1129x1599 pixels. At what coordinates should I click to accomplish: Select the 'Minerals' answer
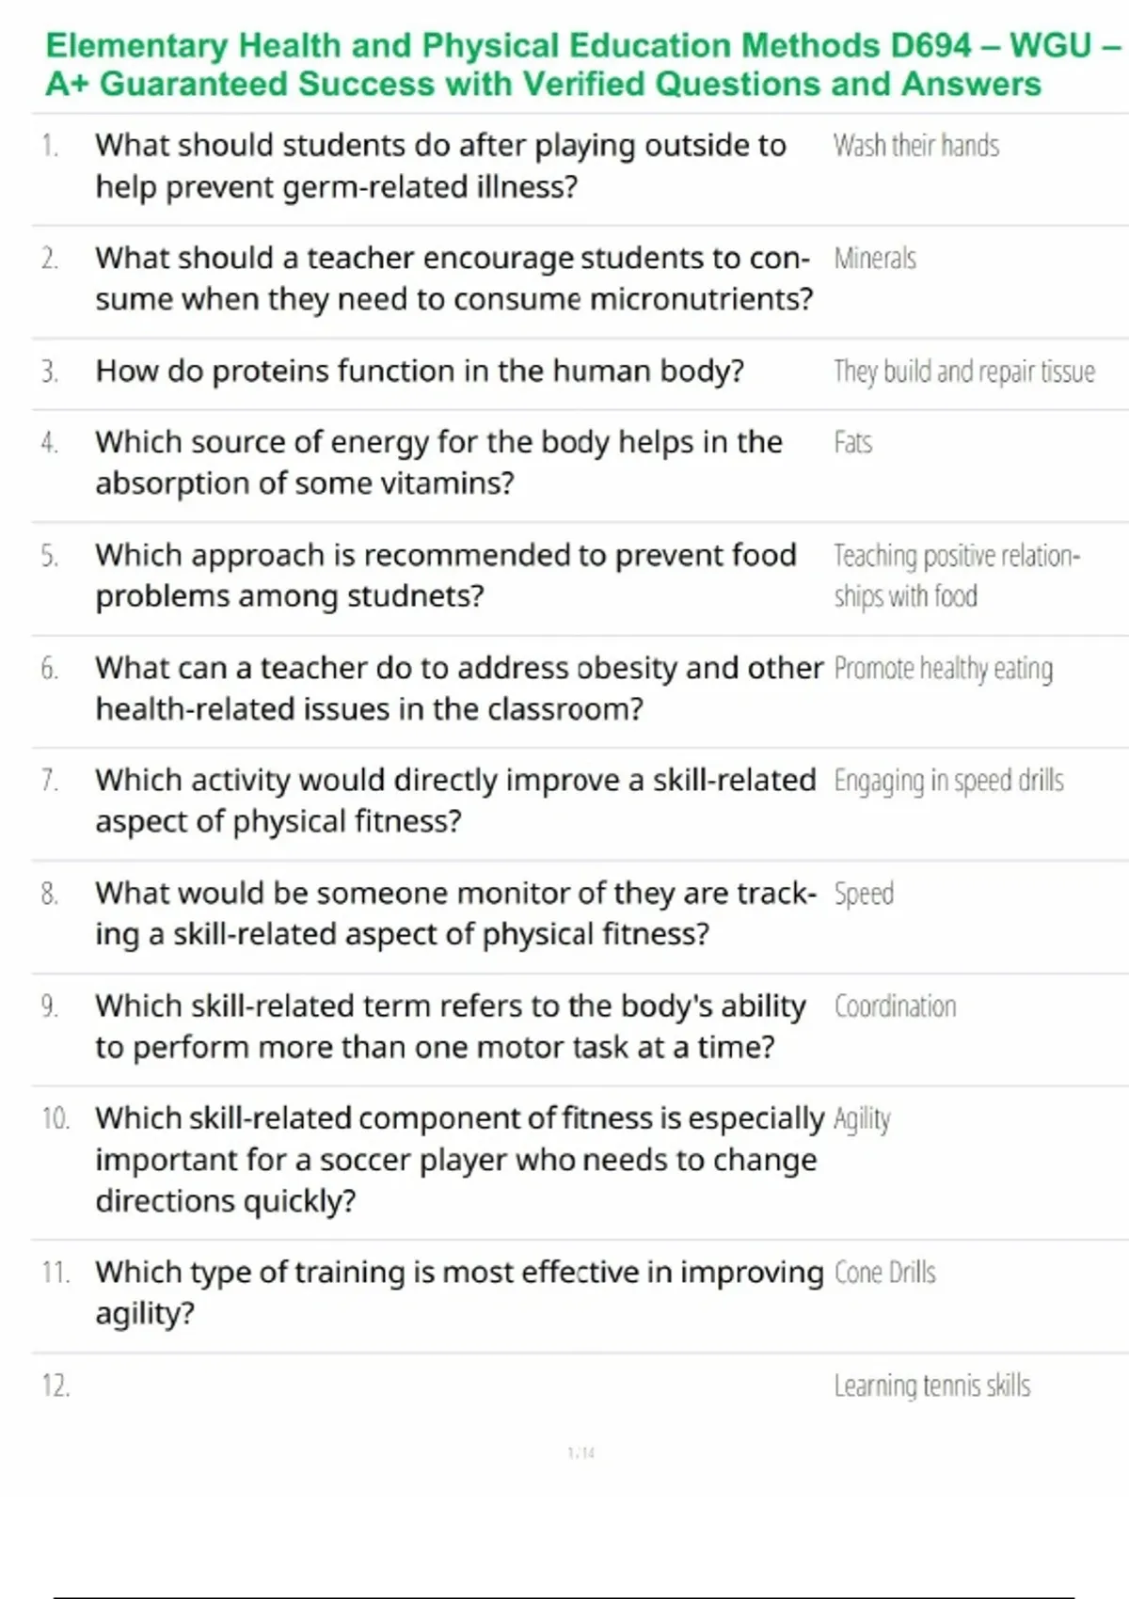point(874,259)
